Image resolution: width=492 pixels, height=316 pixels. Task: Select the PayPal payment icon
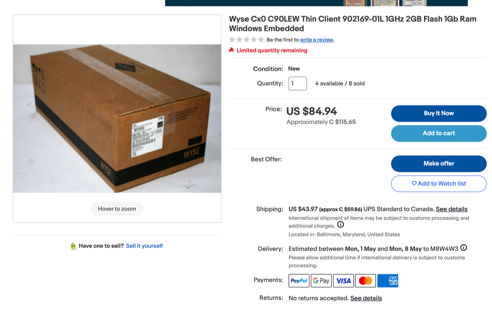pos(299,281)
